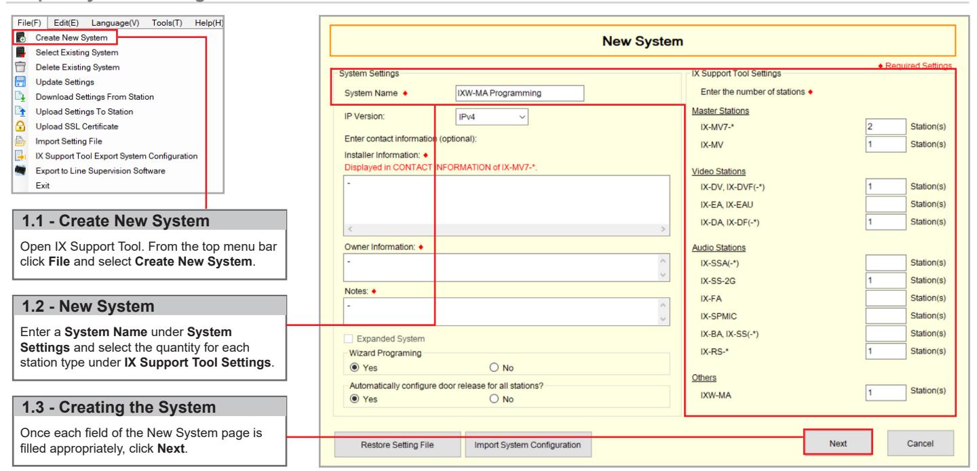The width and height of the screenshot is (977, 471).
Task: Click the Import System Configuration button
Action: (529, 445)
